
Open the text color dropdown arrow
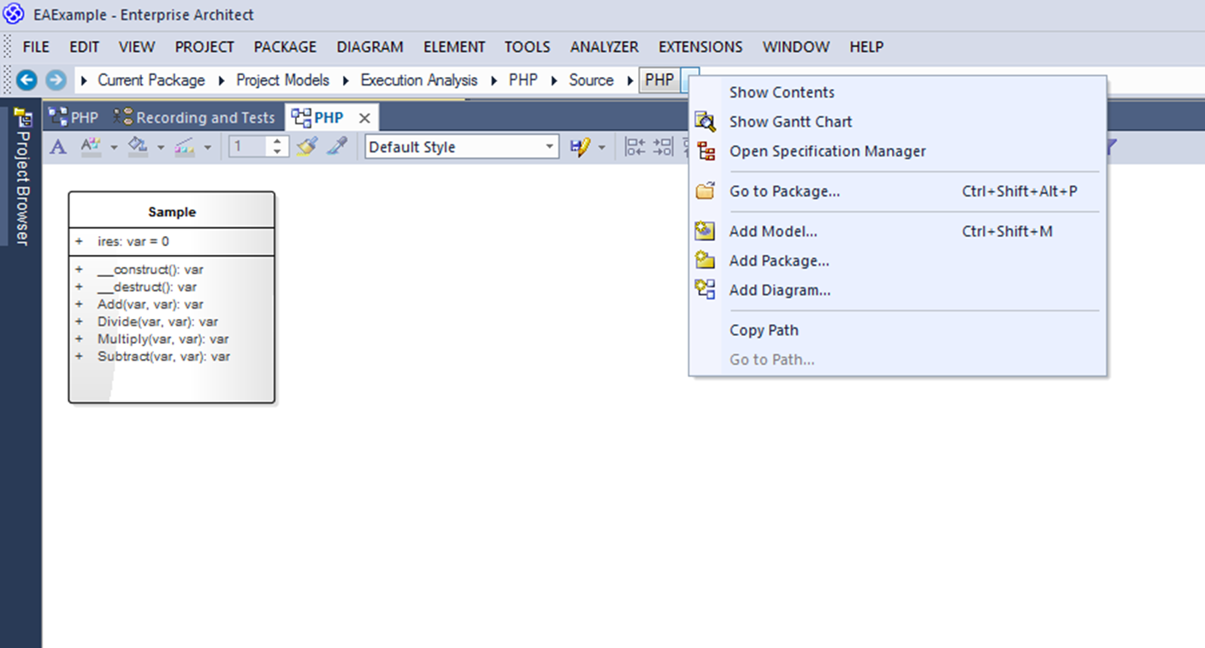114,148
